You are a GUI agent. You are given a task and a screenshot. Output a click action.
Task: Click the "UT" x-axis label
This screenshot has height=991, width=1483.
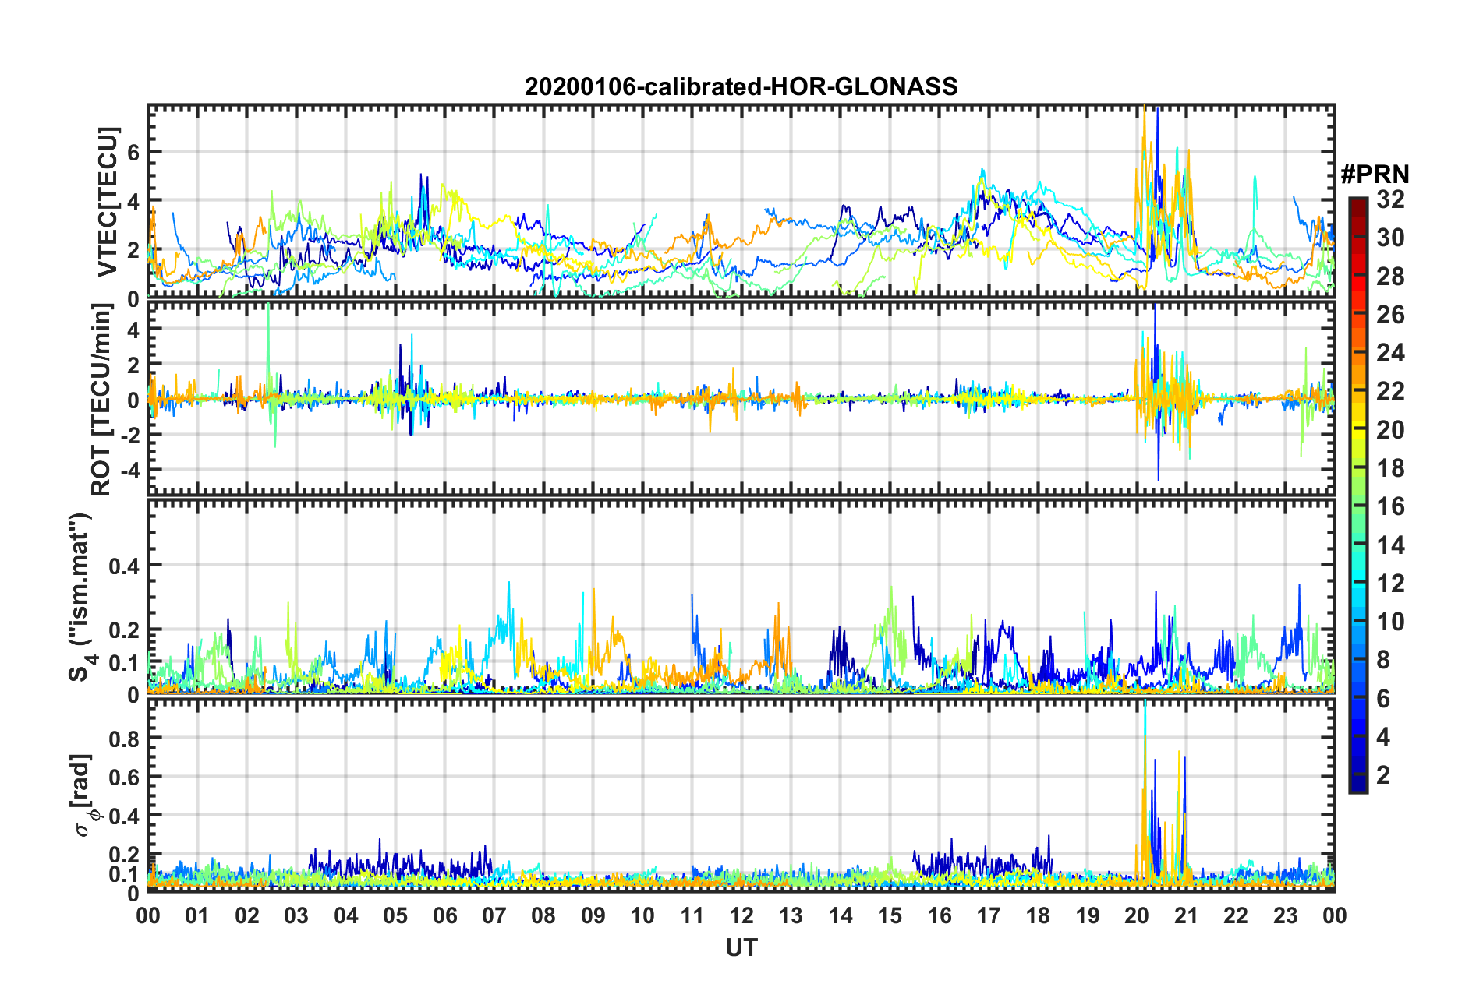tap(741, 947)
